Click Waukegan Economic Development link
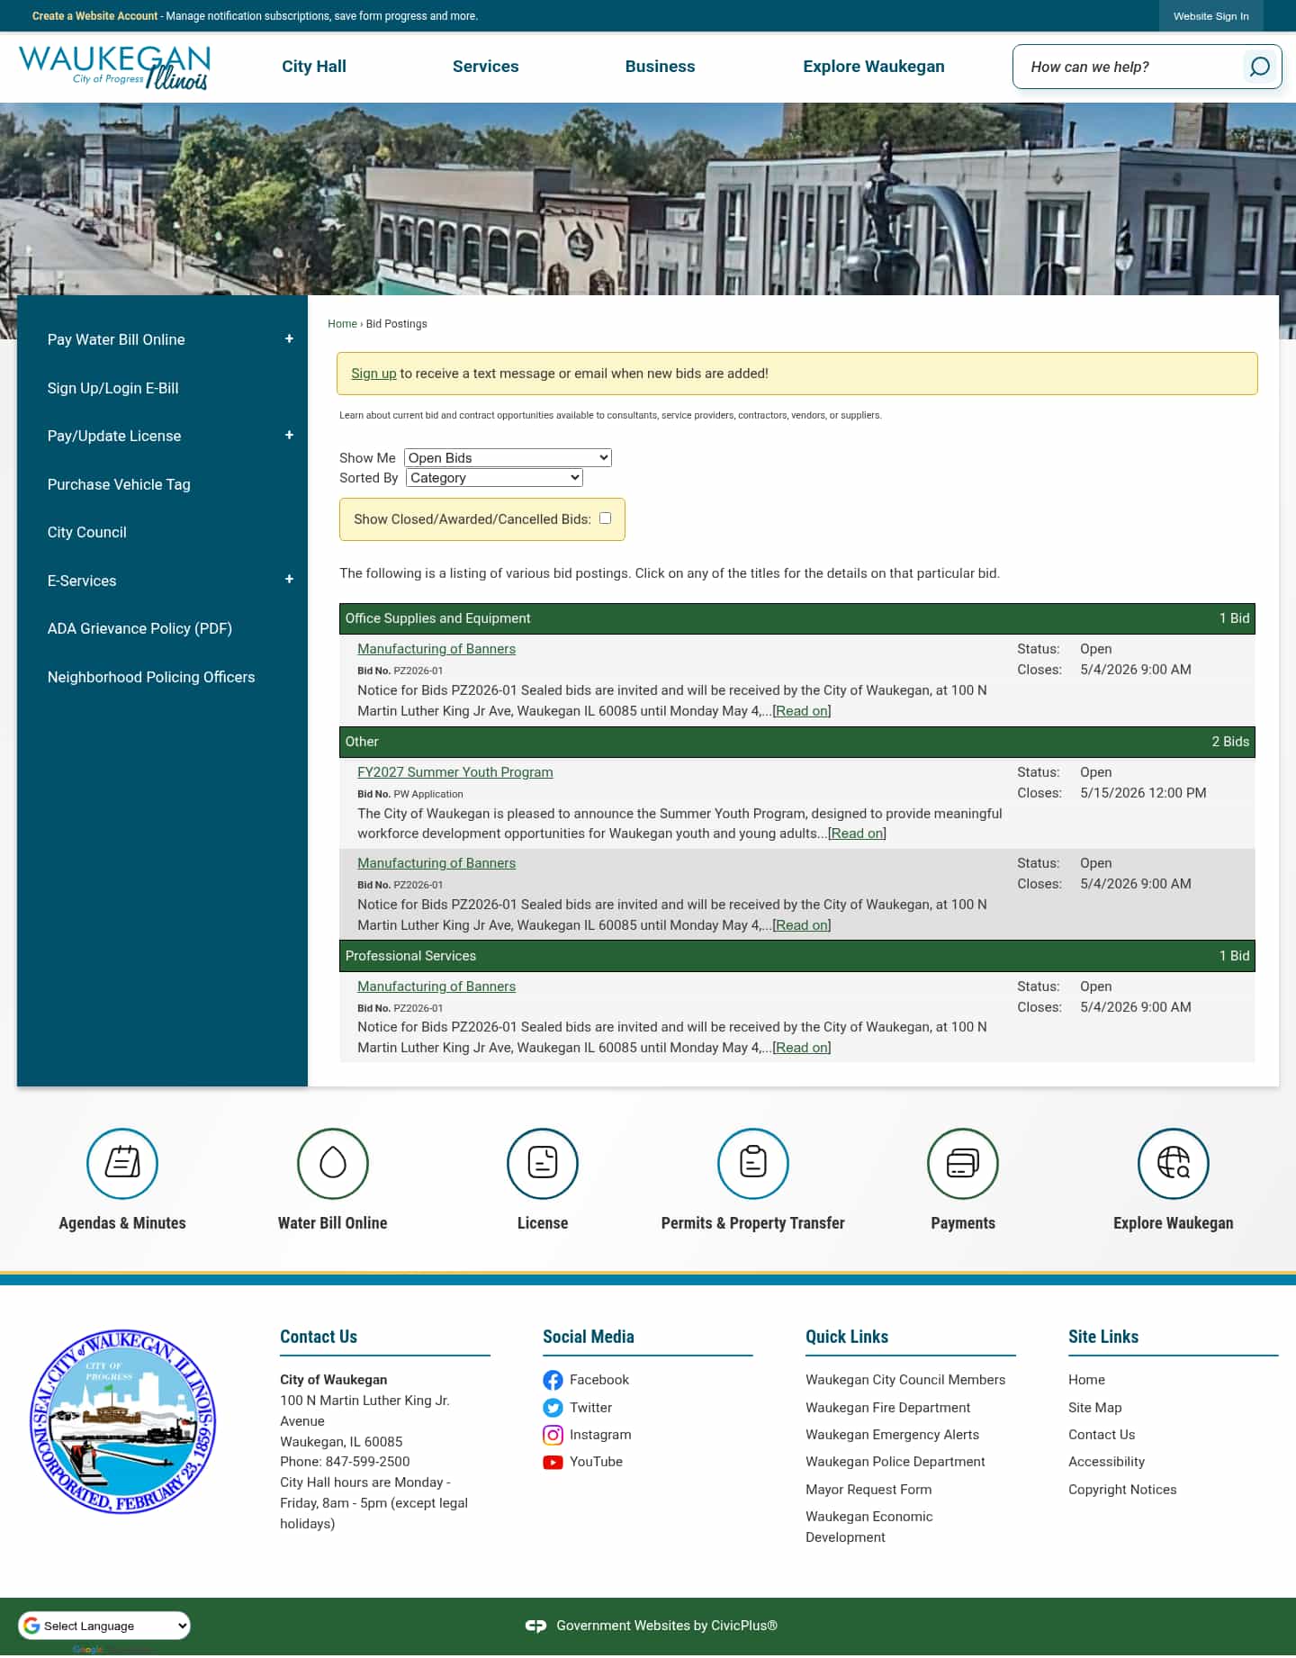1296x1658 pixels. click(869, 1527)
